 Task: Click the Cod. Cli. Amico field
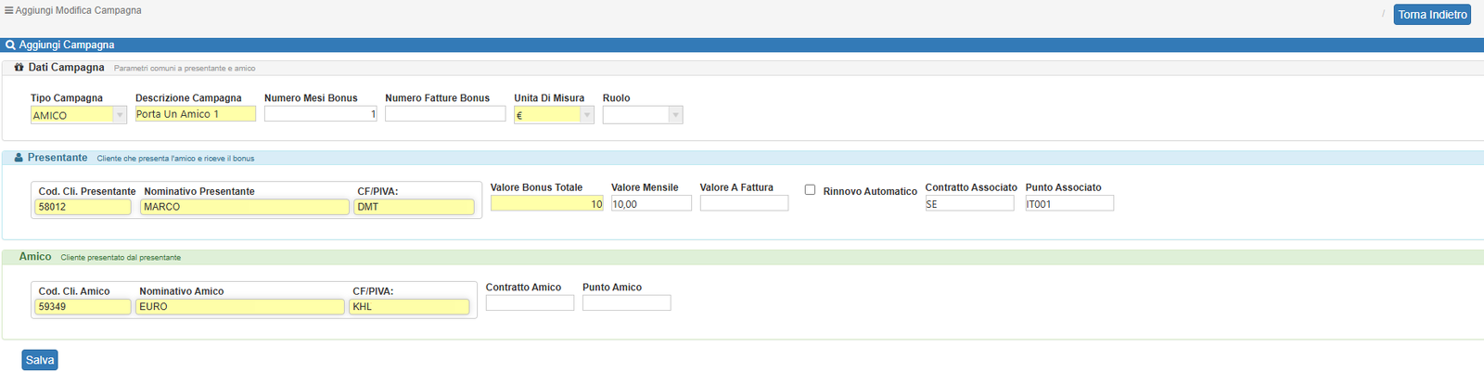coord(83,307)
